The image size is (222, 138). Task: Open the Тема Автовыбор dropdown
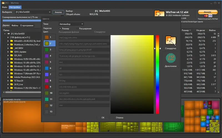pyautogui.click(x=71, y=24)
